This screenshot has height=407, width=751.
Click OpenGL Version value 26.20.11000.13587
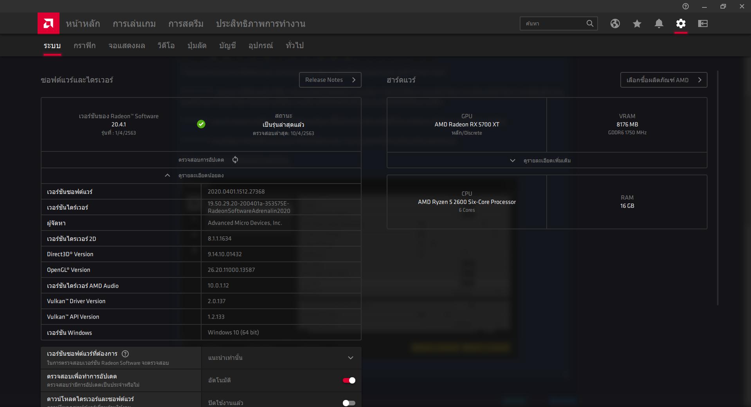[x=231, y=270]
